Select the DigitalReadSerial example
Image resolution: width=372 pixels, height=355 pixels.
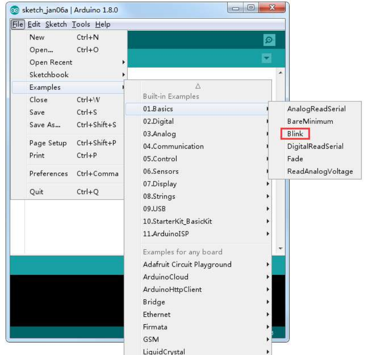click(315, 146)
